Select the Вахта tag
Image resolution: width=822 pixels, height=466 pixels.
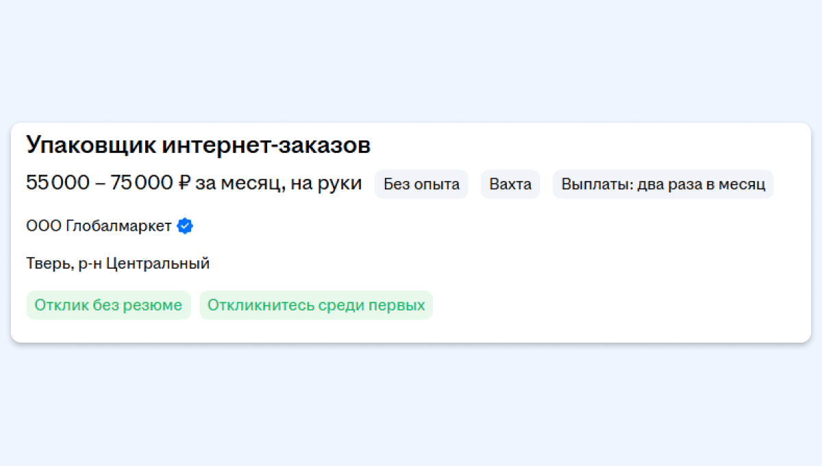pos(510,184)
